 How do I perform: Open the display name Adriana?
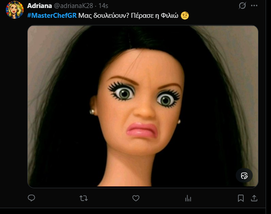tap(39, 6)
